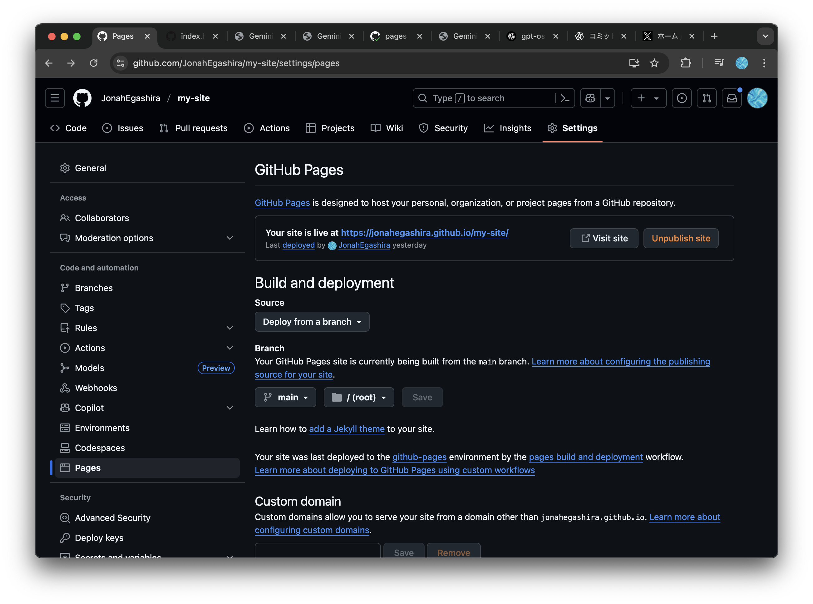
Task: Open the Deploy from a branch dropdown
Action: pos(312,322)
